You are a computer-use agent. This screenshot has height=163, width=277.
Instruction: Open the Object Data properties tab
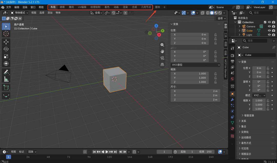[x=232, y=123]
